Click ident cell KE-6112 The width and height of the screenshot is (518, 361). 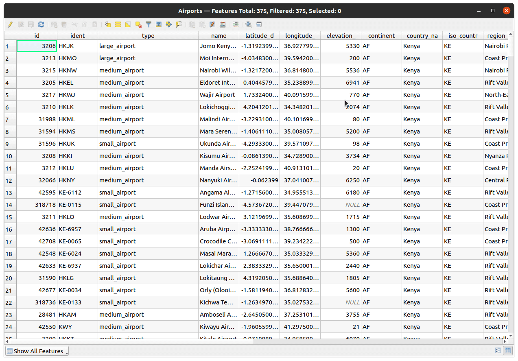click(x=77, y=193)
